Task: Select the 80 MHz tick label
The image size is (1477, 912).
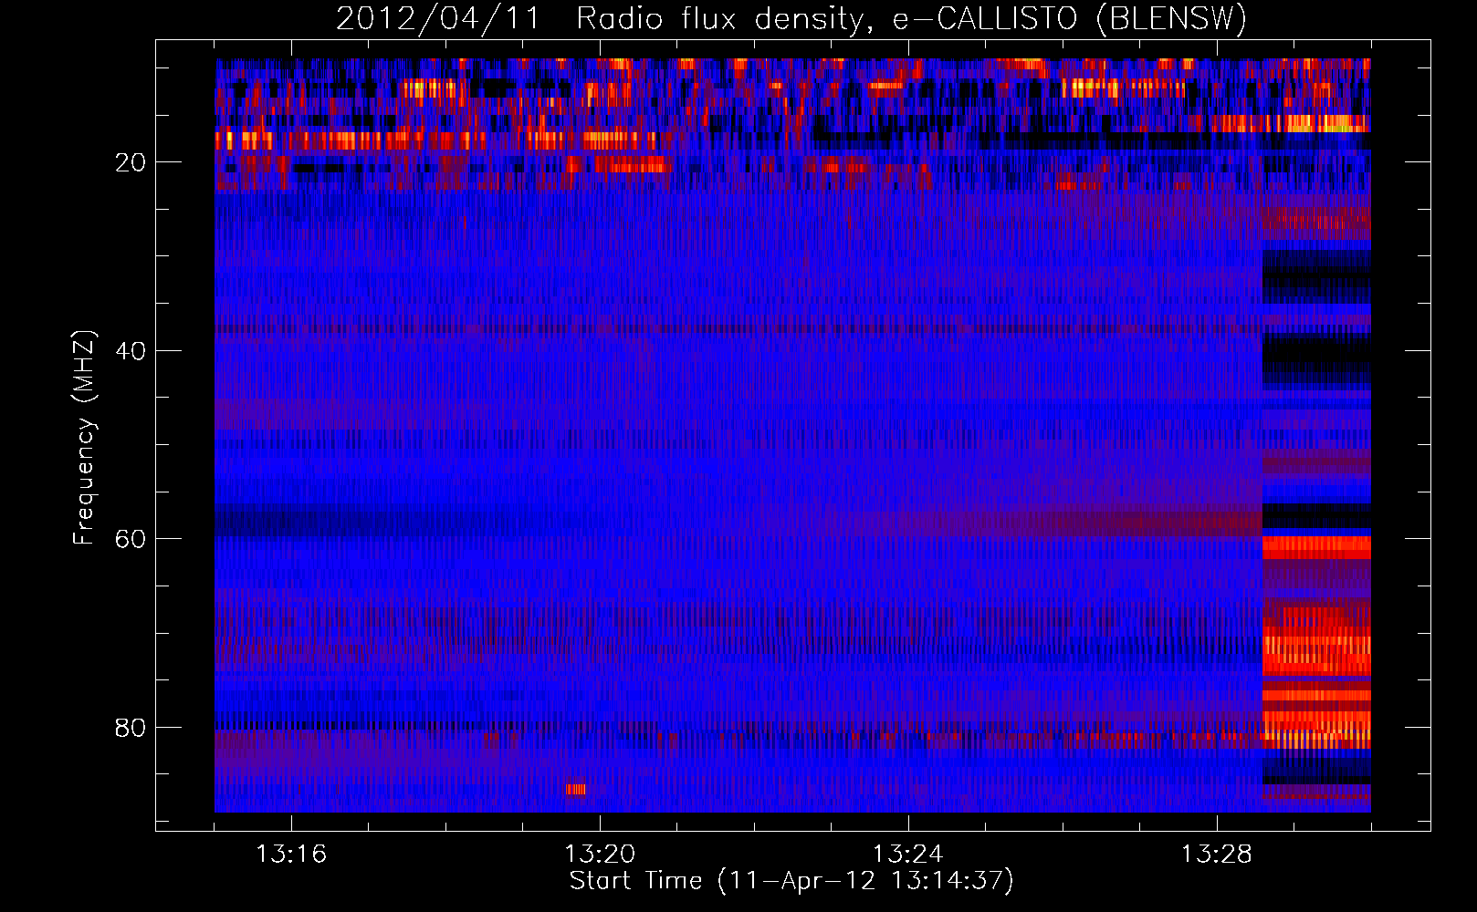Action: 131,728
